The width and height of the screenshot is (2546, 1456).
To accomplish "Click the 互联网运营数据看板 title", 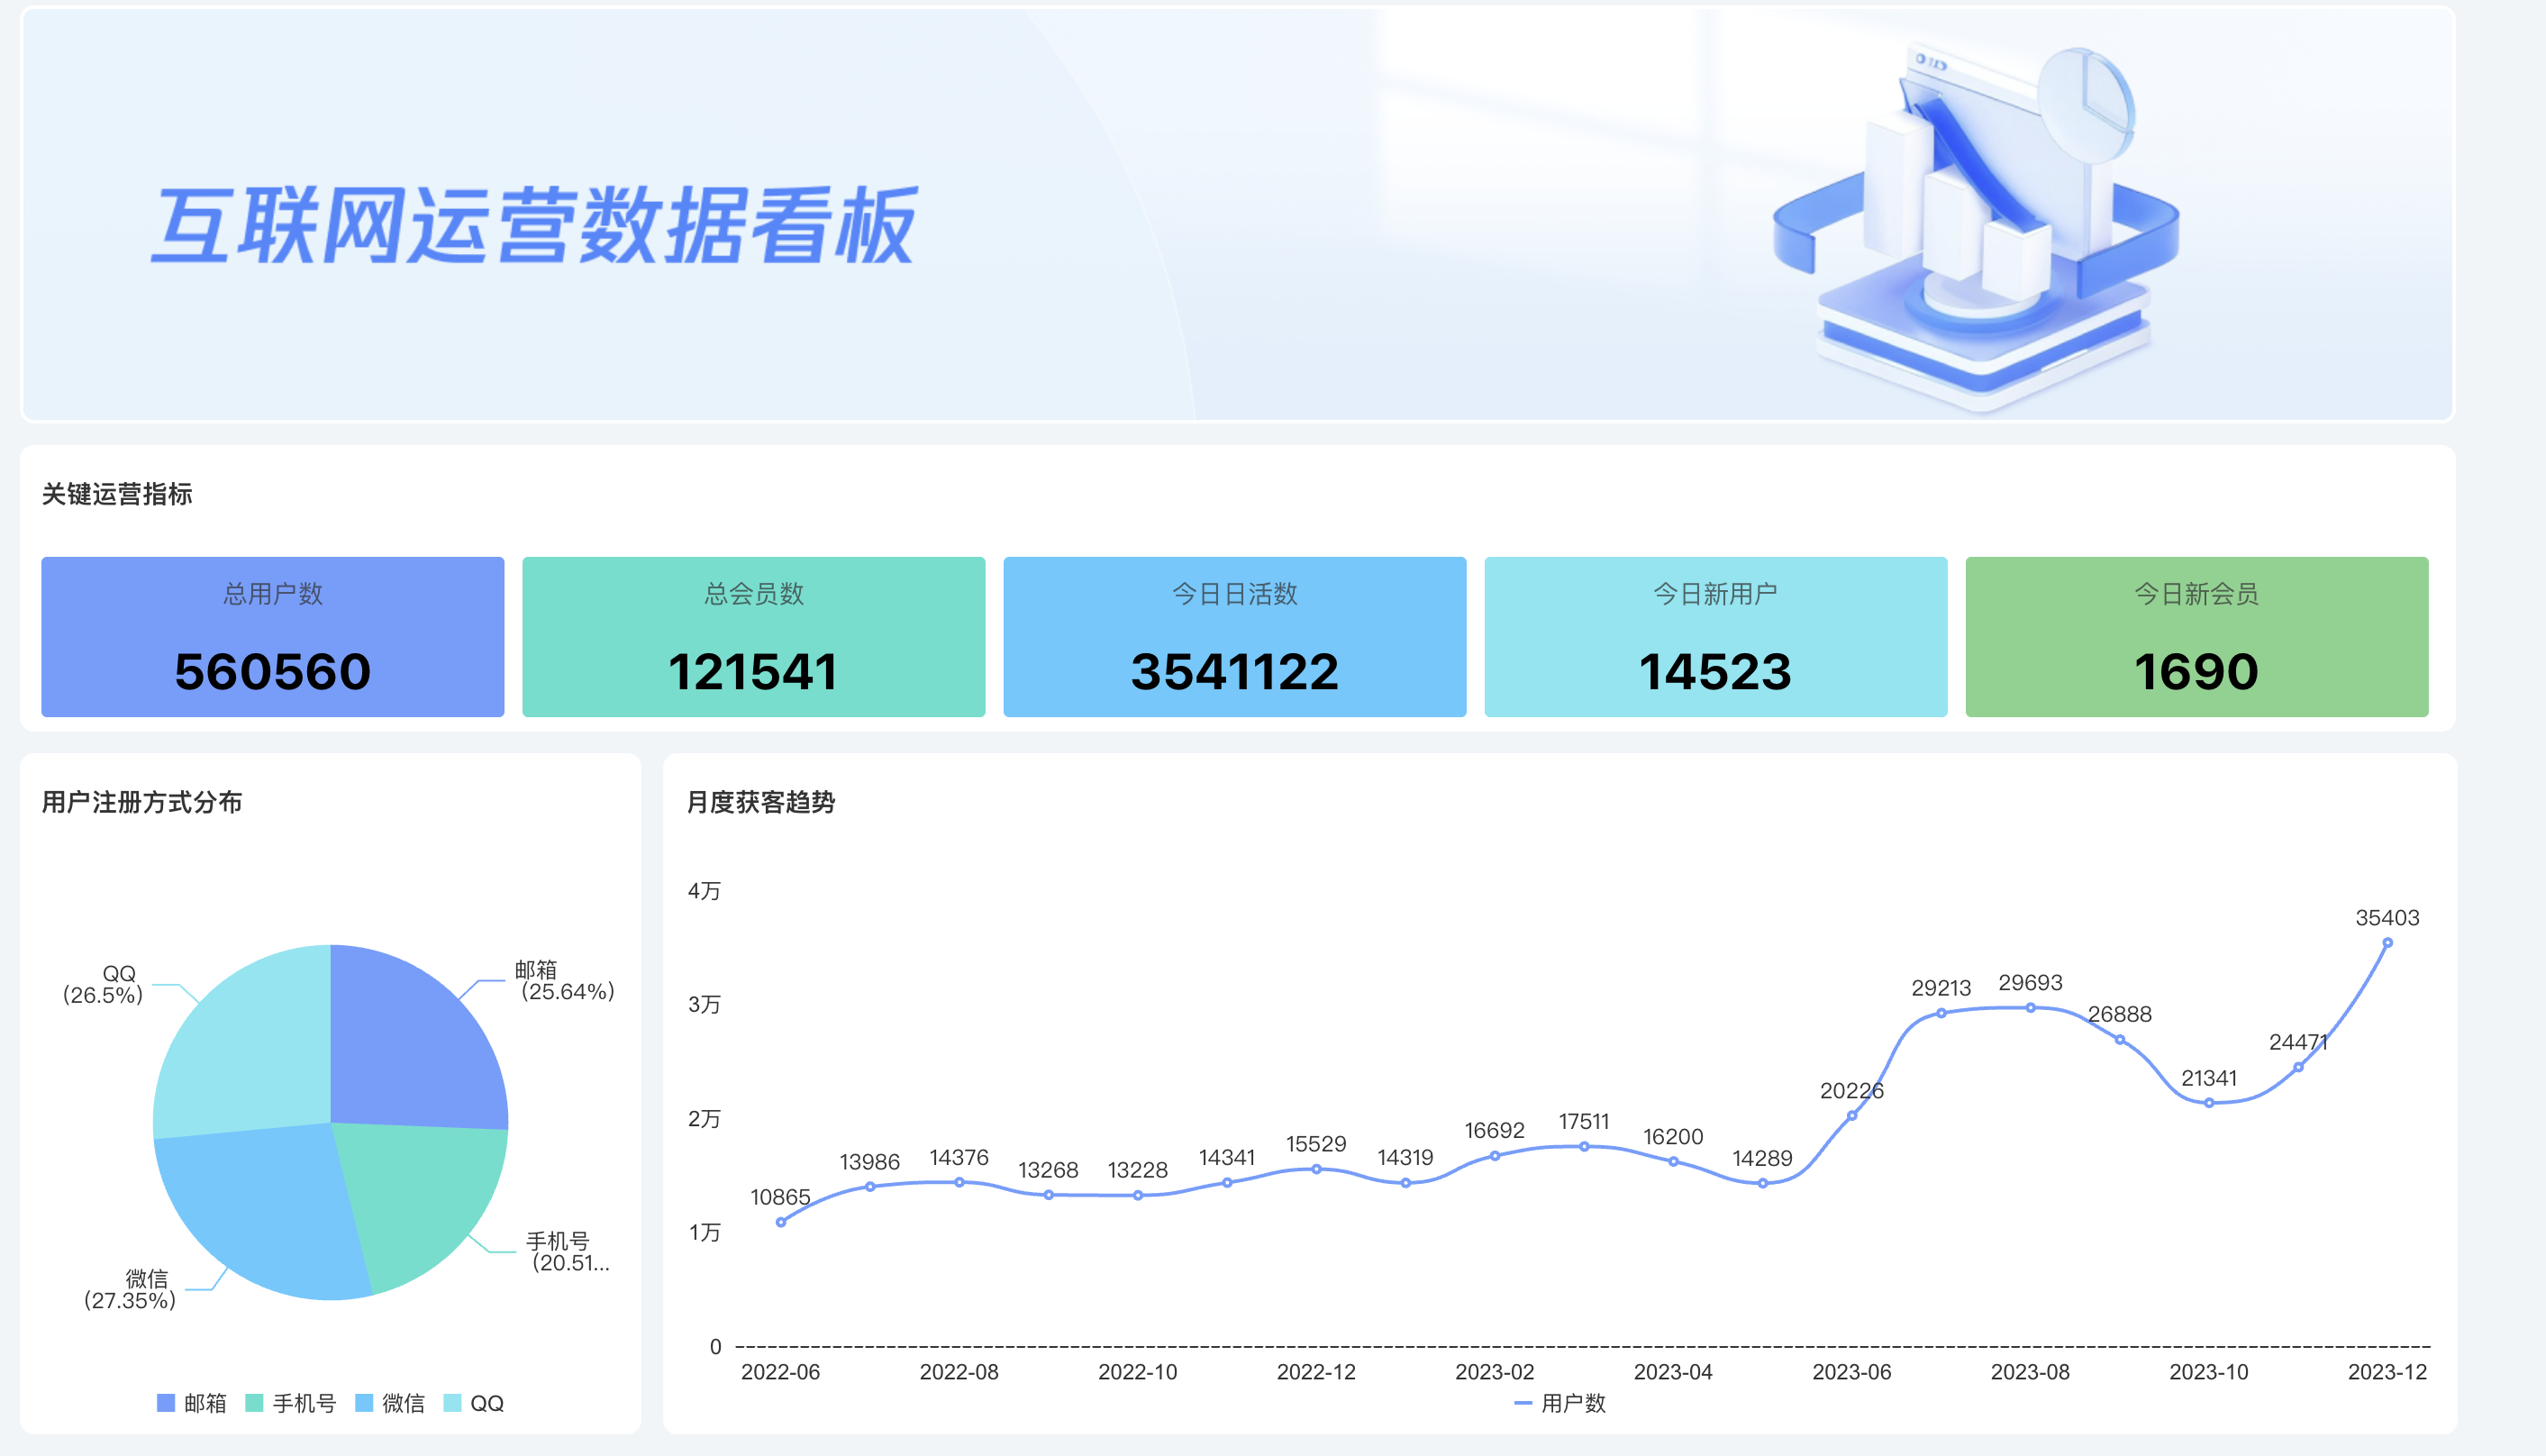I will pyautogui.click(x=535, y=226).
